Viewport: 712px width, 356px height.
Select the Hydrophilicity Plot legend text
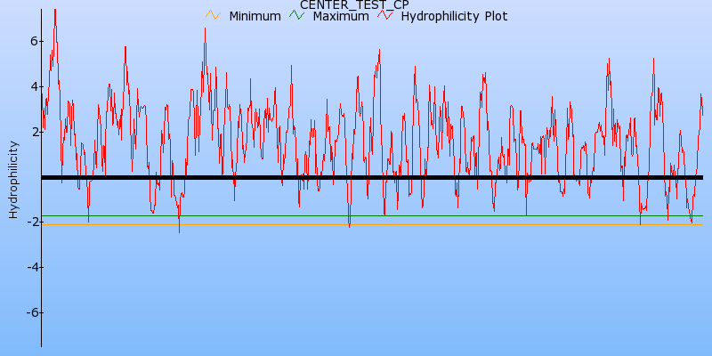(454, 16)
